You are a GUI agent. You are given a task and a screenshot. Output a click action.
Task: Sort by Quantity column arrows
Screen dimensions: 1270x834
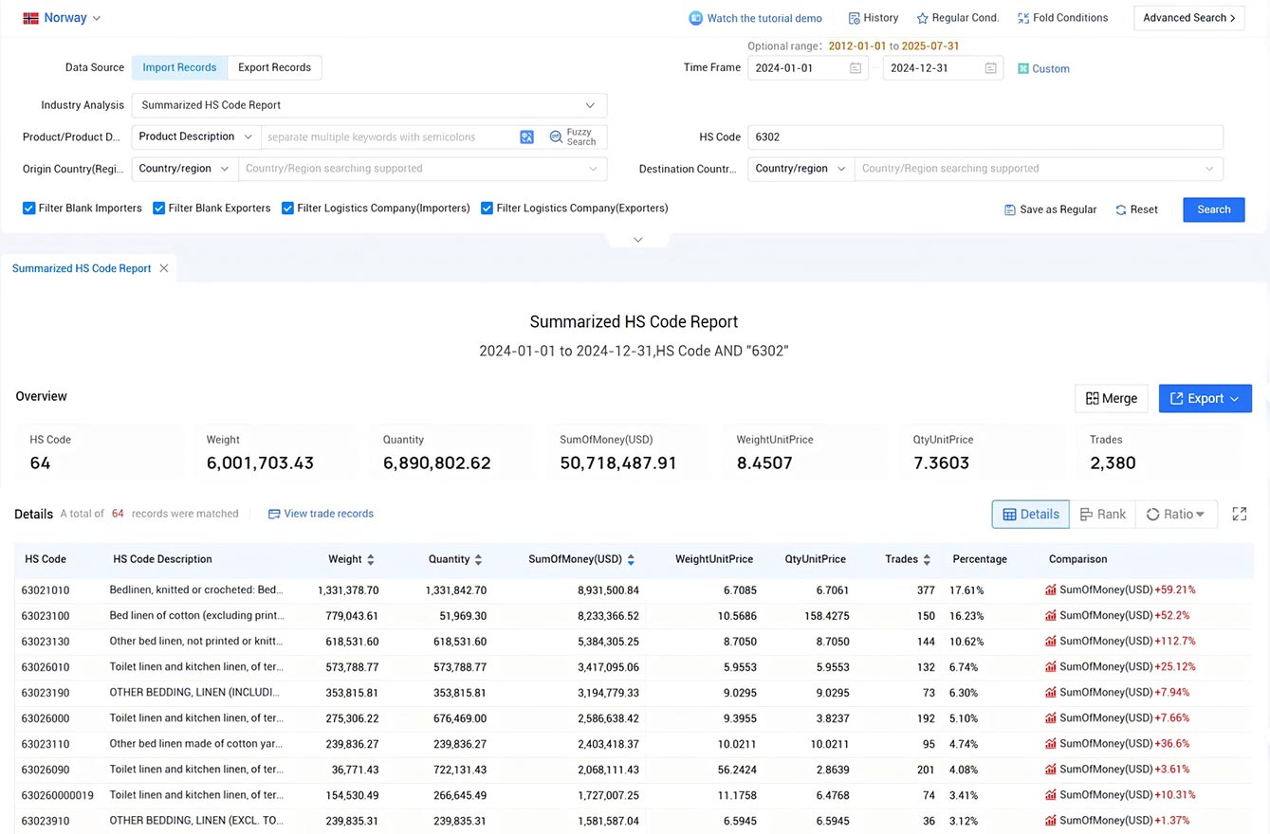pyautogui.click(x=478, y=560)
